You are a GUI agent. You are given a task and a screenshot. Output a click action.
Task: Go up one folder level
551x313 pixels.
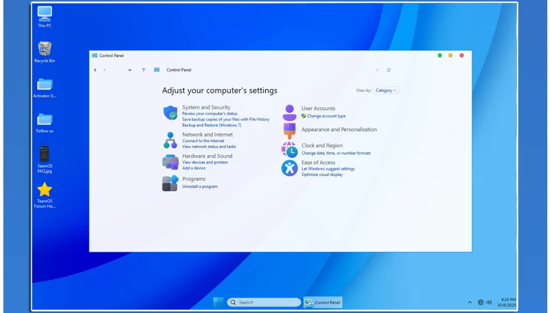click(x=144, y=70)
